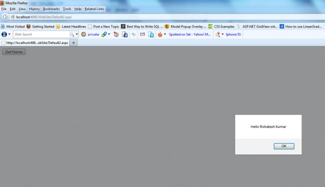Open the Latest Headlines feed bookmark
Viewport: 325px width, 187px height.
[x=71, y=26]
